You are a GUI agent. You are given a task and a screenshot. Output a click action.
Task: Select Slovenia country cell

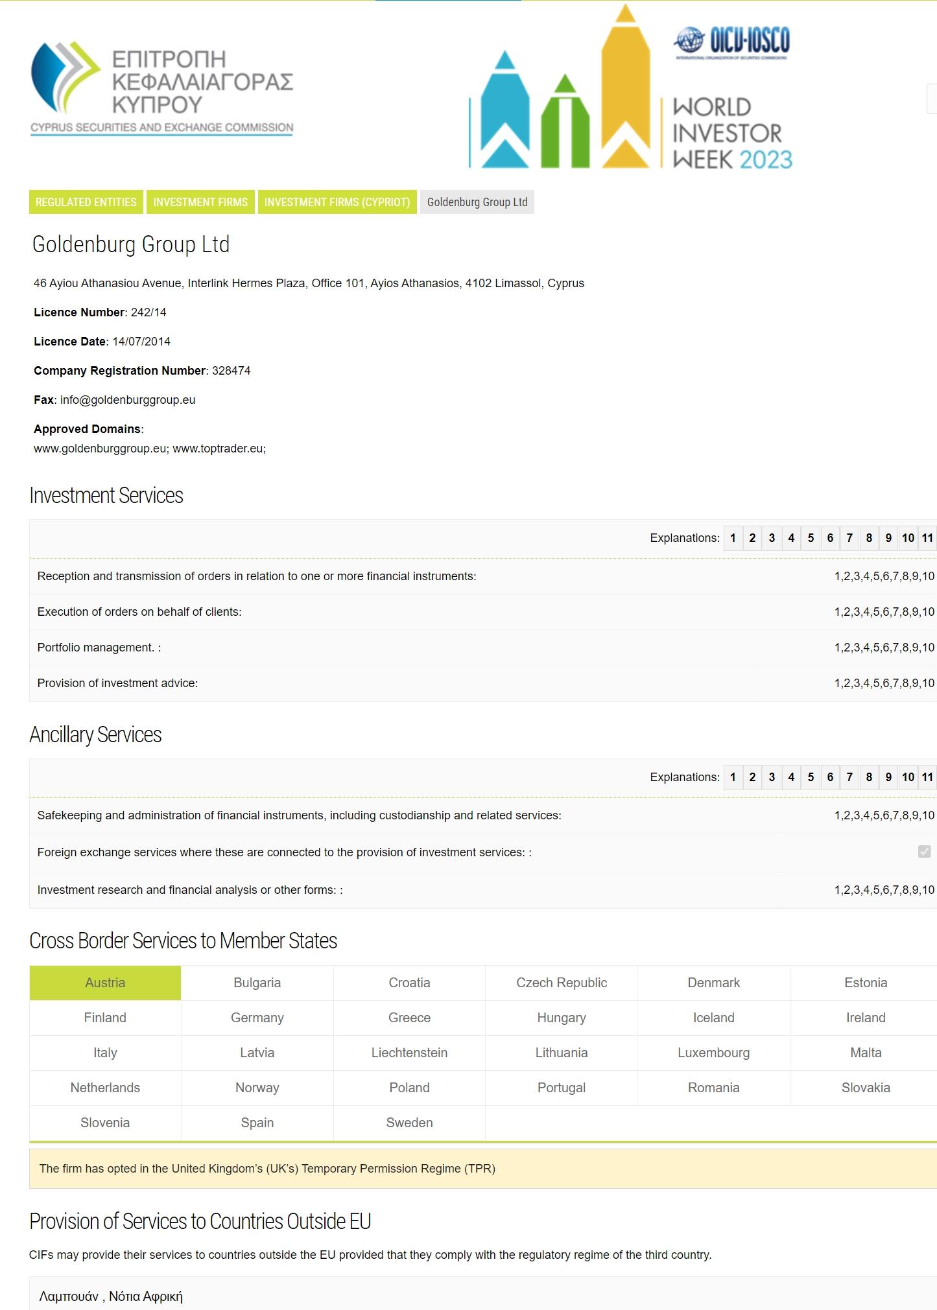(x=105, y=1123)
